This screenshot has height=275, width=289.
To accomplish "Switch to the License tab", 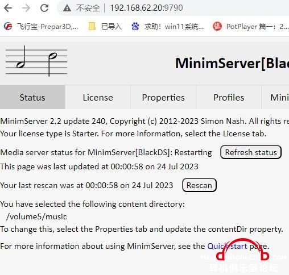I will [x=98, y=97].
